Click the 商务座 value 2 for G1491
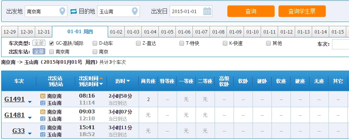 pyautogui.click(x=148, y=100)
